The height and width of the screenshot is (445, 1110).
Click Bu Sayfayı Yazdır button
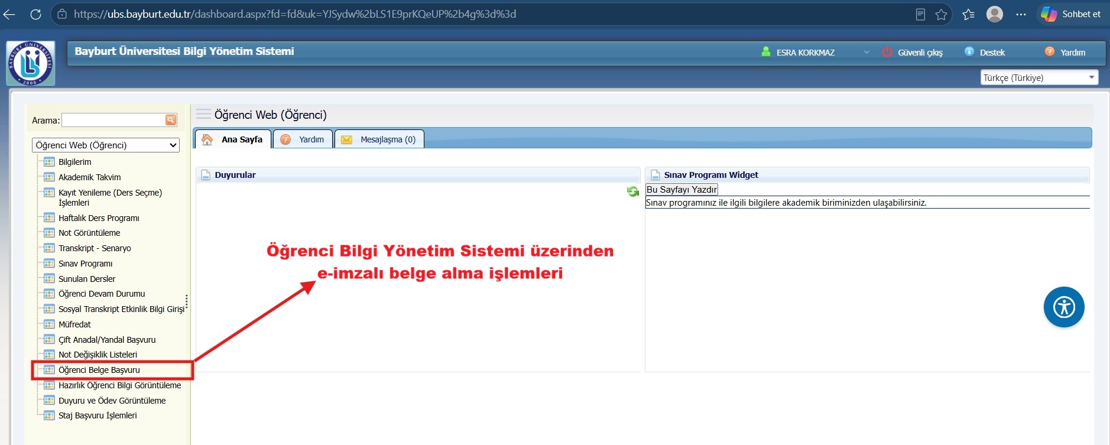coord(681,190)
